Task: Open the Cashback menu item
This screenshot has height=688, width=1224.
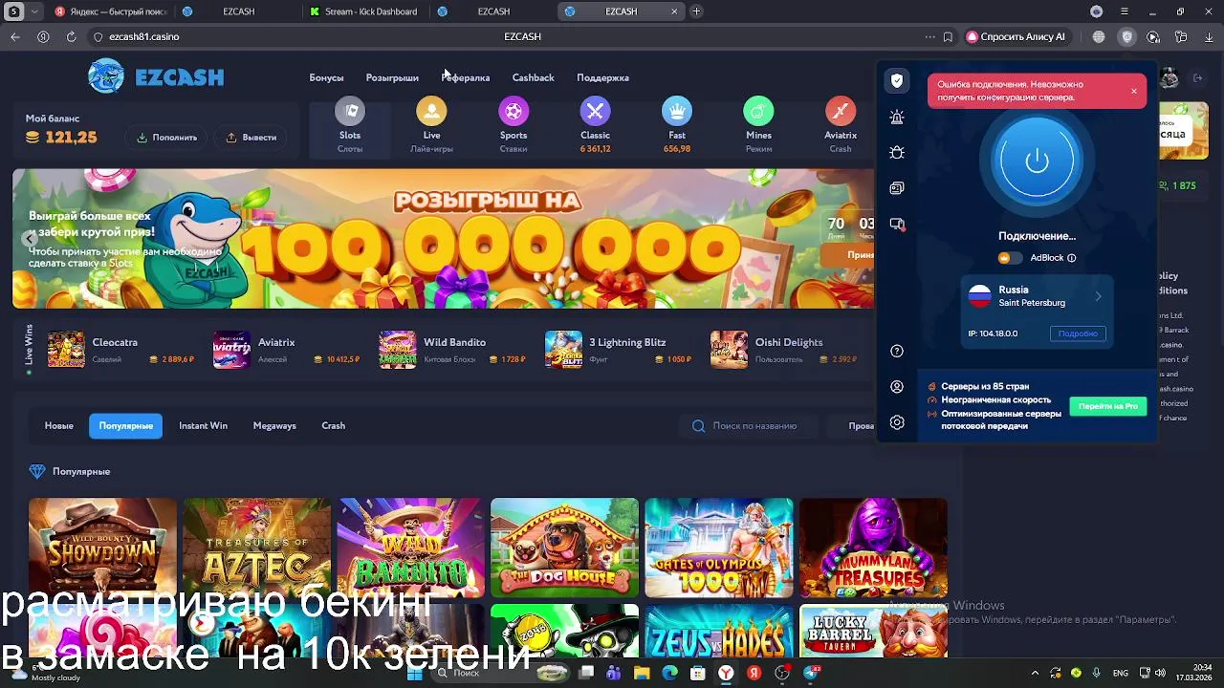Action: click(x=533, y=77)
